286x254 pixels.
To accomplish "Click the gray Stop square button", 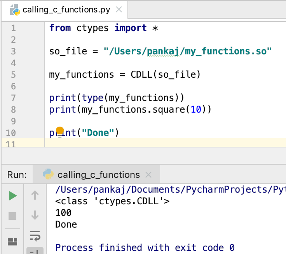I will pos(12,216).
